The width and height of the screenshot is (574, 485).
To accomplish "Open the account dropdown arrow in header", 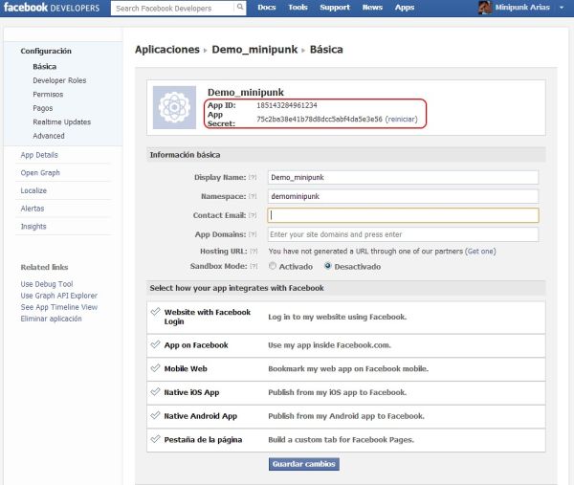I will 562,8.
